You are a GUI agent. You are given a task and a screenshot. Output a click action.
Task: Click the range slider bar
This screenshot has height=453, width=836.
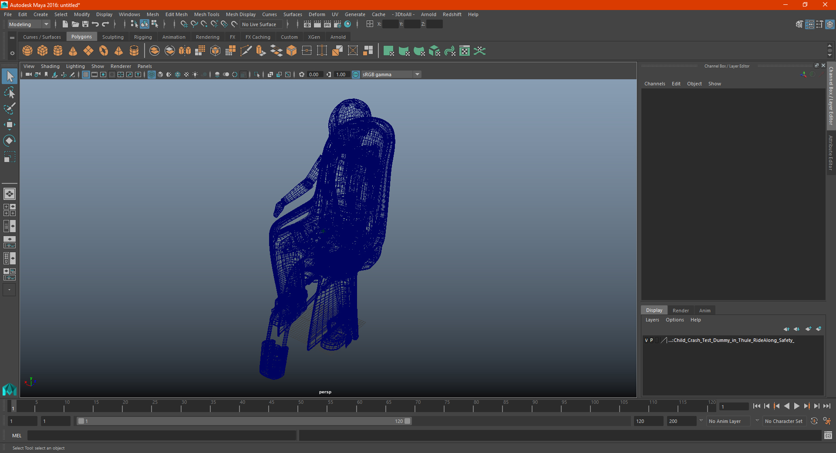[x=244, y=421]
